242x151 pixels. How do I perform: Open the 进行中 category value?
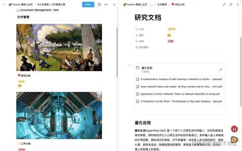pyautogui.click(x=172, y=29)
